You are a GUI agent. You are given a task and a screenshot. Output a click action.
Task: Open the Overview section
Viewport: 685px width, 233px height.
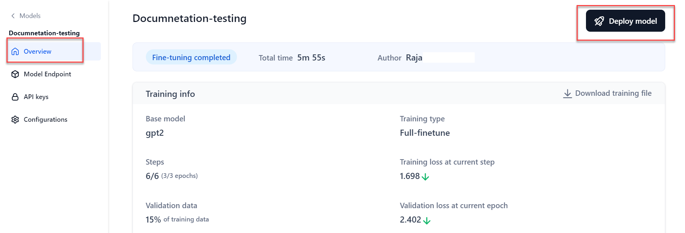click(37, 51)
